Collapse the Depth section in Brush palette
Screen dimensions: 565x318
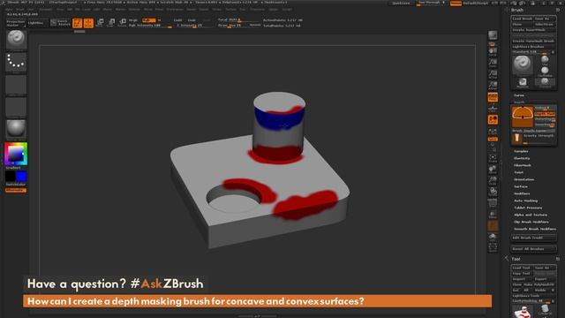click(x=519, y=102)
